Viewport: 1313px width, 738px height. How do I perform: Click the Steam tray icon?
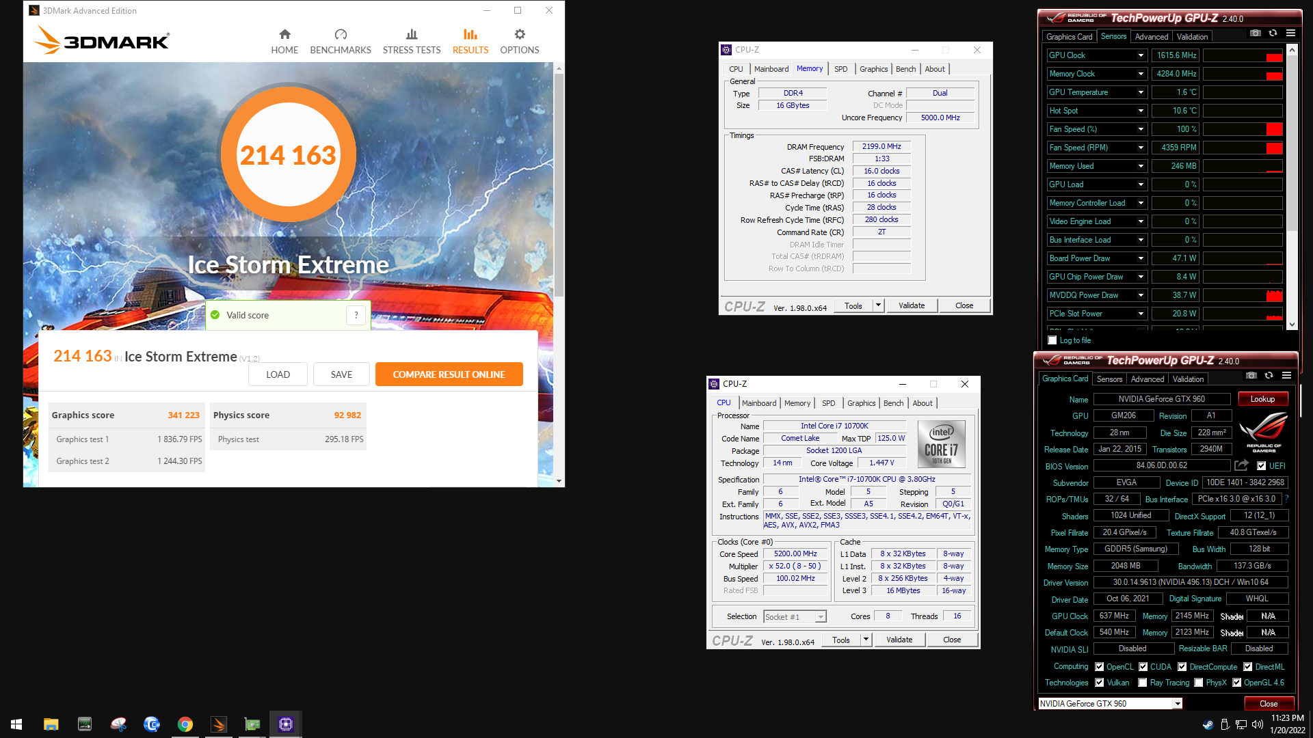tap(1208, 724)
